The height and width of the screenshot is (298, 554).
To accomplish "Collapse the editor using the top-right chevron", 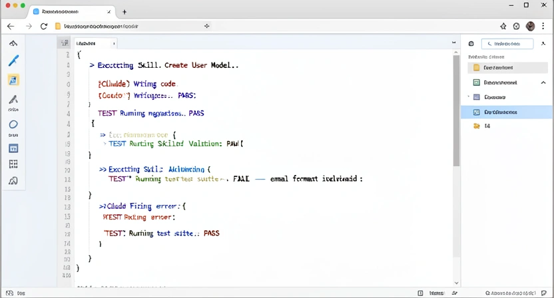I will (453, 43).
